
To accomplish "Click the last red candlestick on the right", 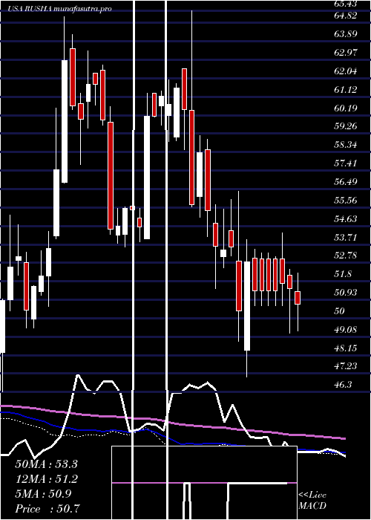I will [x=298, y=298].
